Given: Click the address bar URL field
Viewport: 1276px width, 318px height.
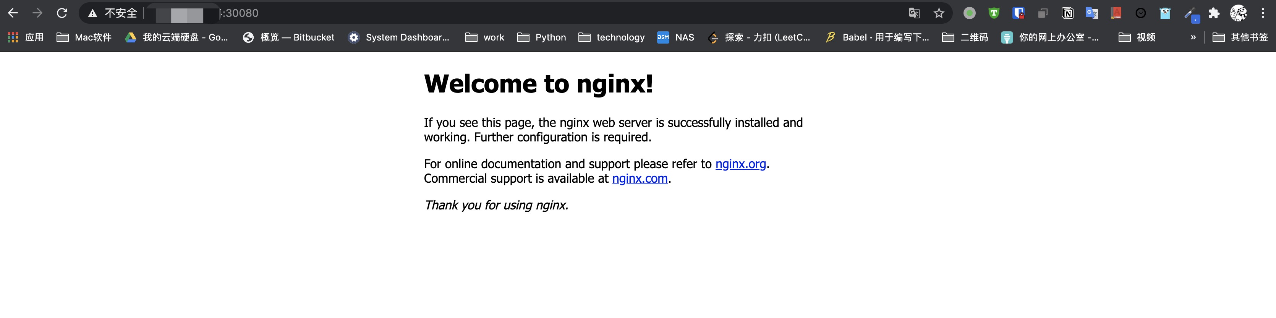Looking at the screenshot, I should [x=545, y=13].
